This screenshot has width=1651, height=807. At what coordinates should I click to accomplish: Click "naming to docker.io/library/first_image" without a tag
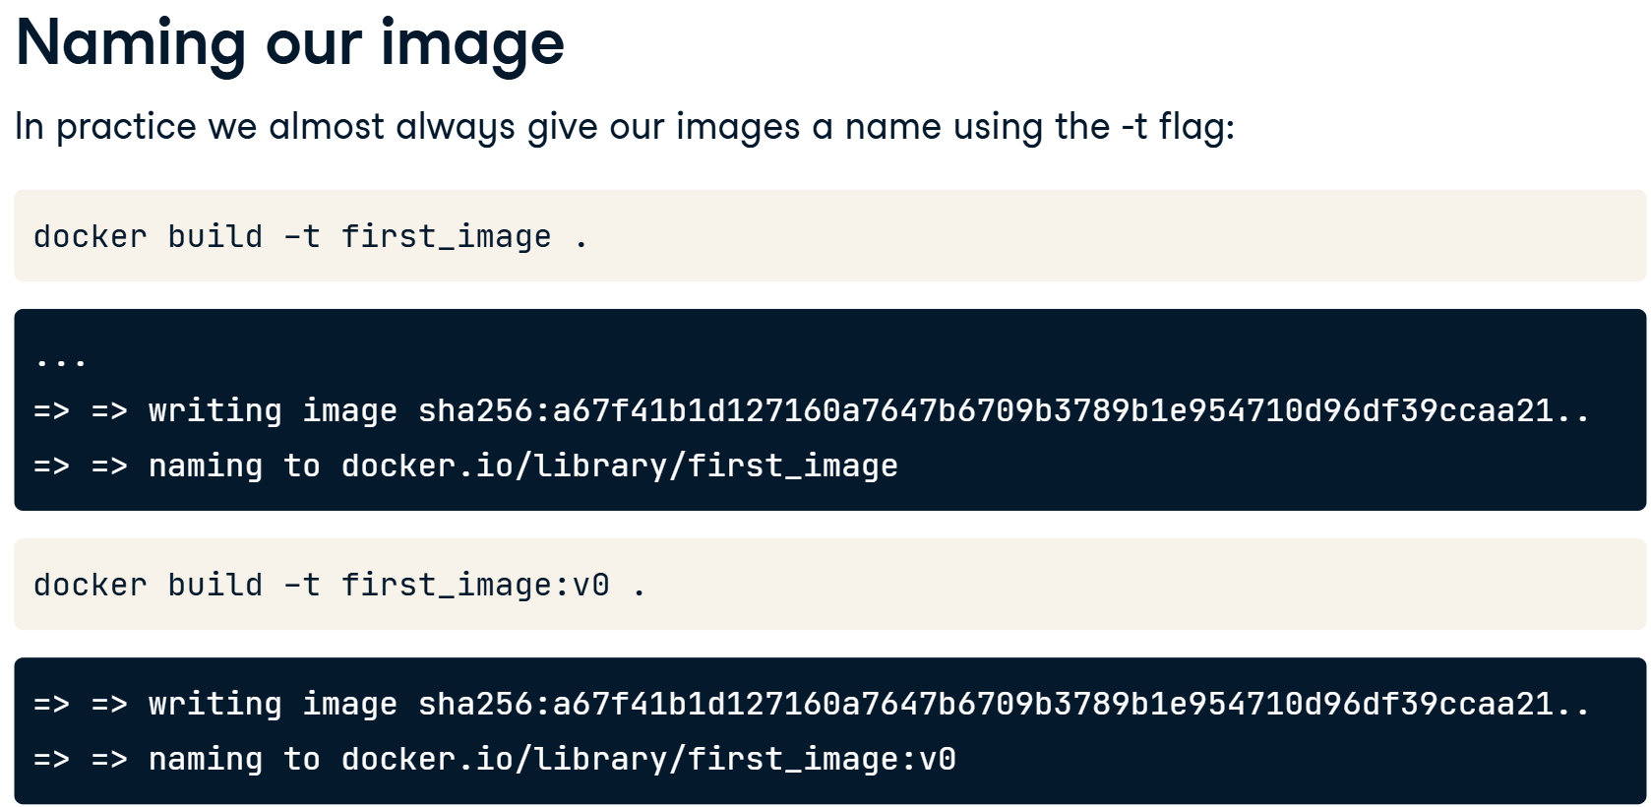pos(522,466)
